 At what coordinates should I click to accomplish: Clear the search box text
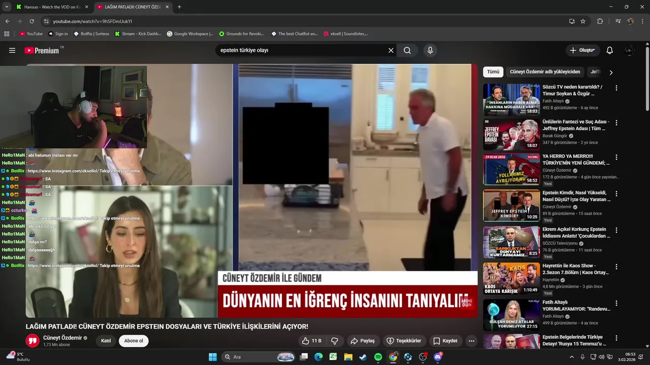[x=391, y=50]
